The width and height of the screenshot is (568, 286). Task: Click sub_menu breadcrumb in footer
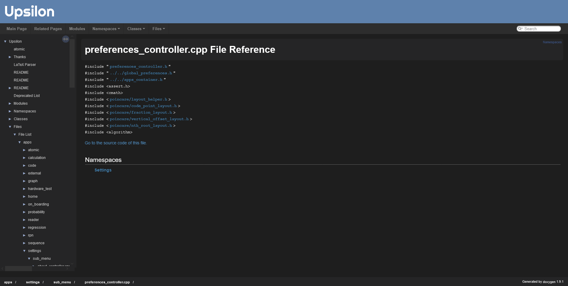(62, 282)
